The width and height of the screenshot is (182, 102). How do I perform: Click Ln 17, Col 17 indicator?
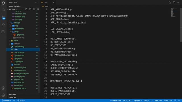pos(128,101)
